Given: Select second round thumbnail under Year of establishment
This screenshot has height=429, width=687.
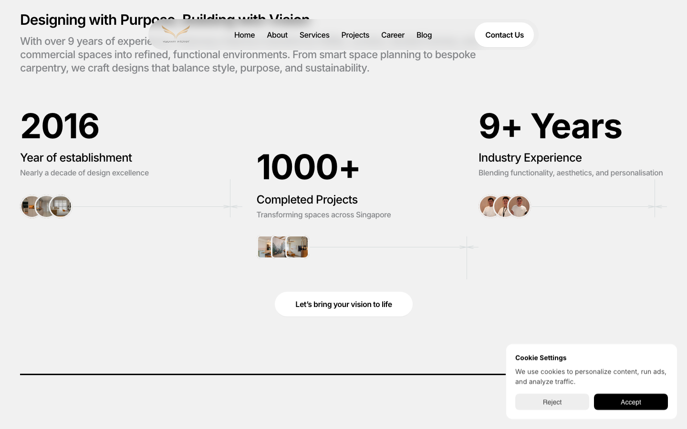Looking at the screenshot, I should coord(45,206).
